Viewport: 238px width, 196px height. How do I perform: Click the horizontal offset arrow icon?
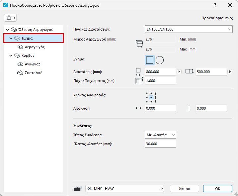coord(138,108)
